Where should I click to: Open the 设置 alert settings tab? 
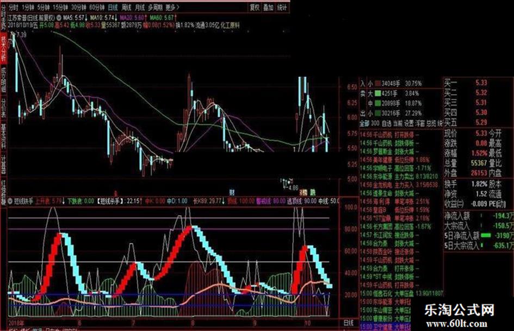[409, 123]
